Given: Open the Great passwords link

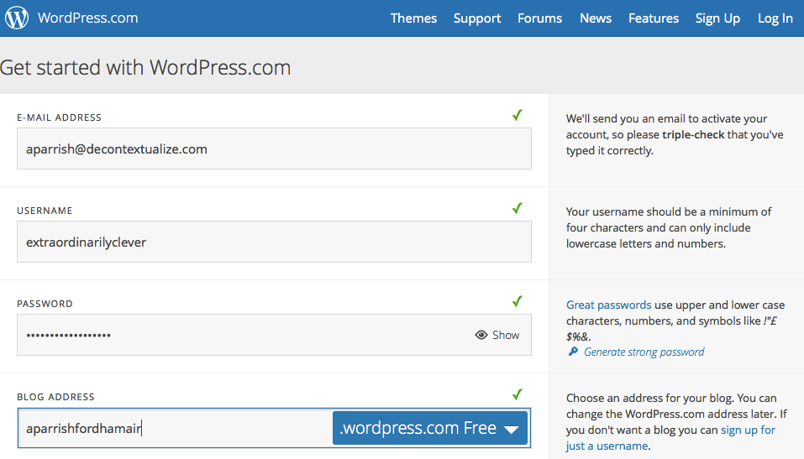Looking at the screenshot, I should (x=608, y=305).
